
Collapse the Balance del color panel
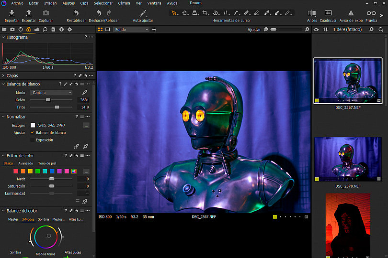tap(3, 211)
